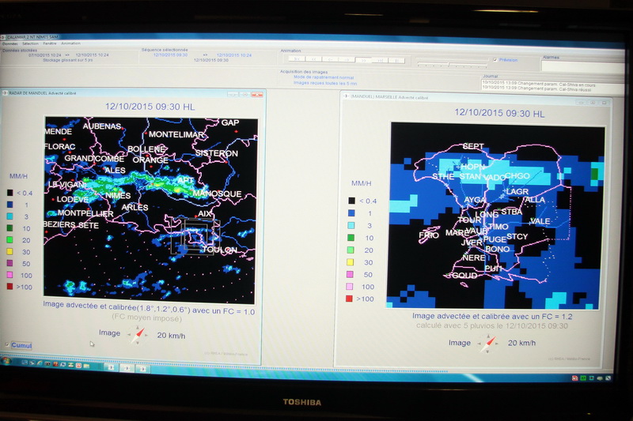Viewport: 633px width, 421px height.
Task: Jump to first frame in Animation controls
Action: pyautogui.click(x=294, y=59)
